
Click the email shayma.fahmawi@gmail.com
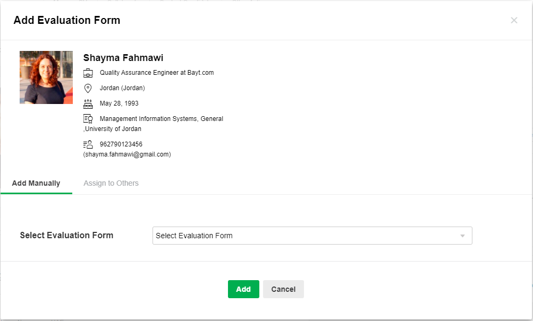[127, 154]
